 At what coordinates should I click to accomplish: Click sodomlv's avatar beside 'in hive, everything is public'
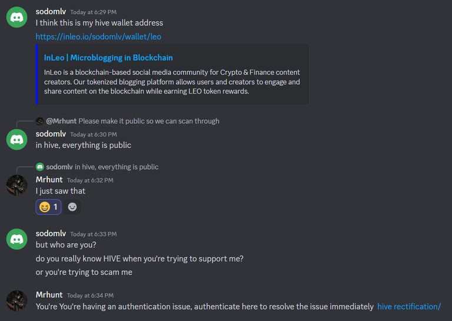16,140
